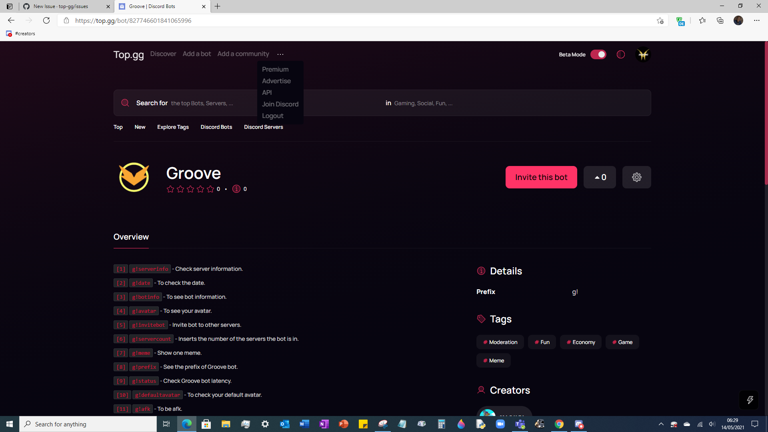Upvote the bot with the 0 button
The image size is (768, 432).
tap(600, 177)
